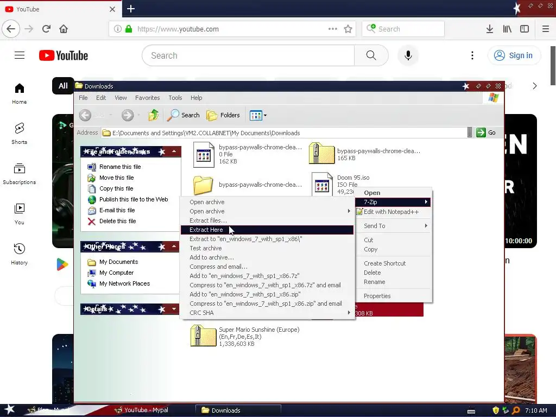Click the Explorer address path field
This screenshot has height=417, width=556.
tap(283, 133)
